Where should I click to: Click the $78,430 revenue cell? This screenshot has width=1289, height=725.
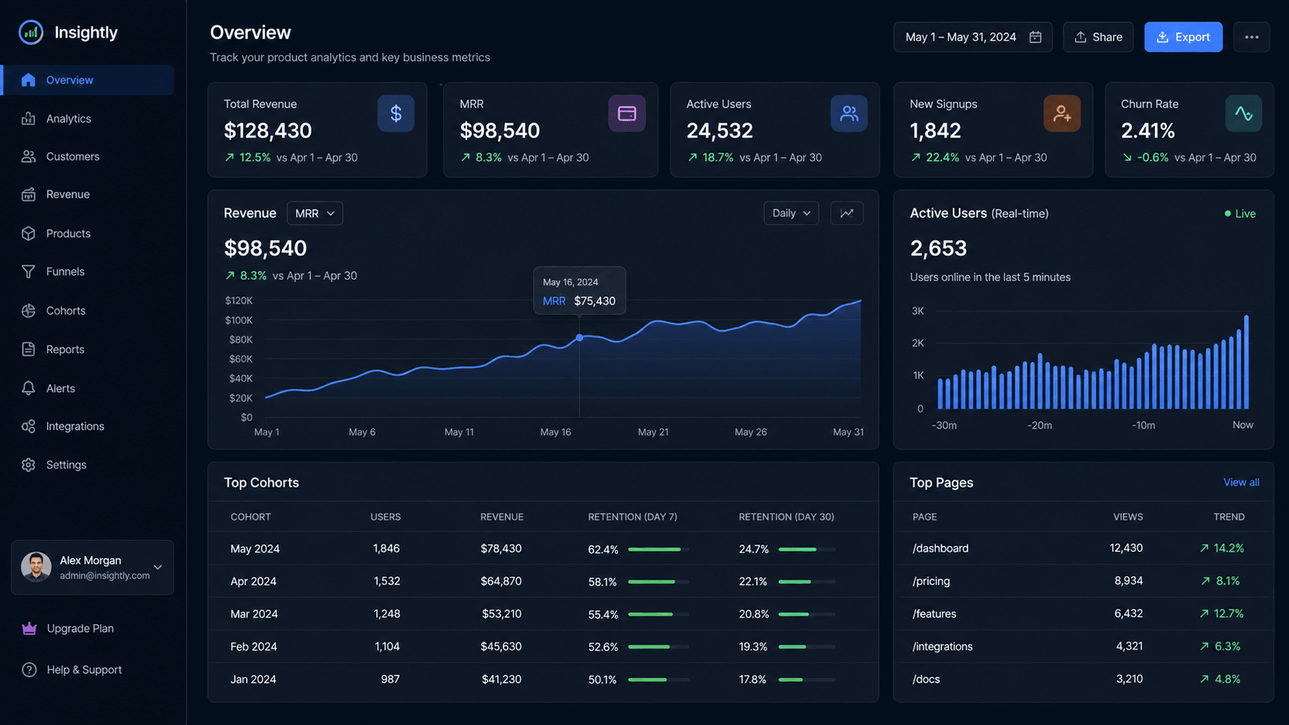click(x=501, y=549)
